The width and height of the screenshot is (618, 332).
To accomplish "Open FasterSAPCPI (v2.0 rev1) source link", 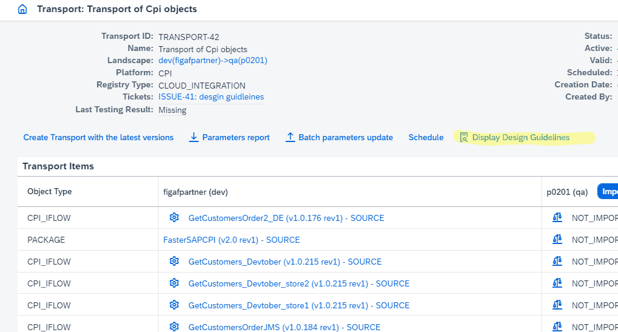I will point(231,240).
